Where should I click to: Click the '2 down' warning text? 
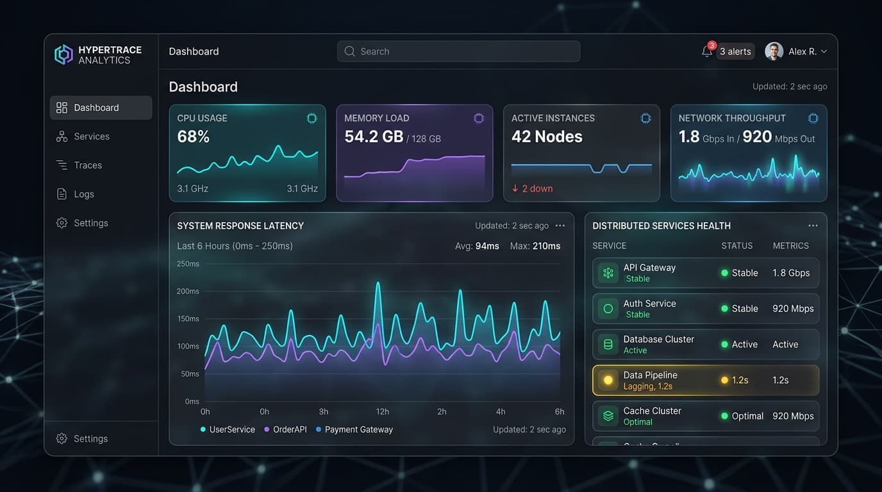(x=537, y=188)
